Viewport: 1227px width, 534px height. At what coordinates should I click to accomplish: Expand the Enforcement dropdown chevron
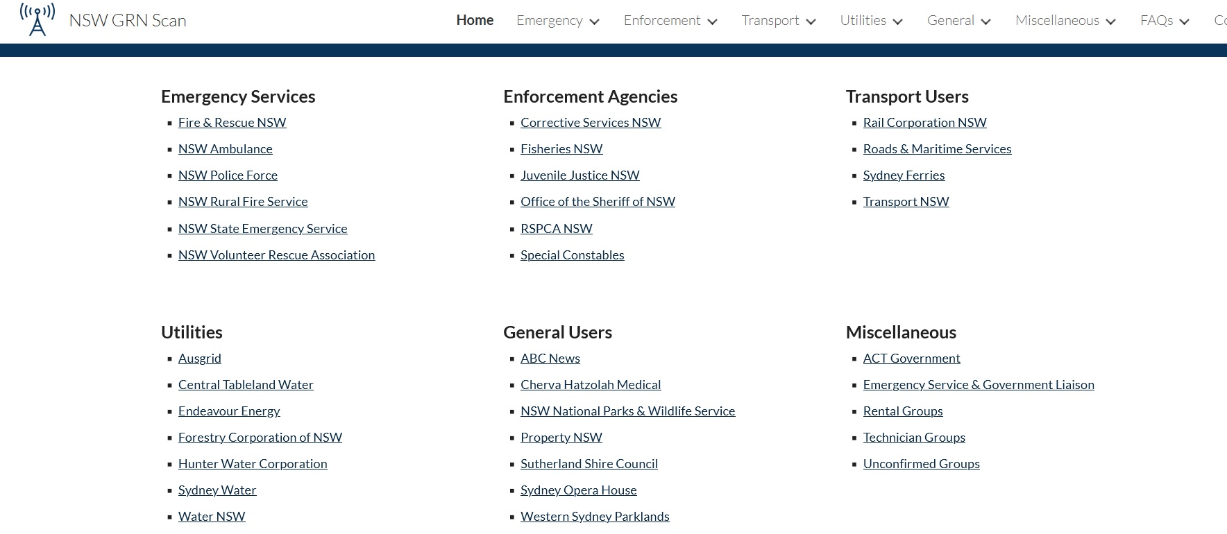712,21
